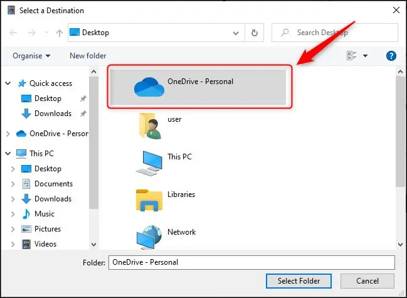The width and height of the screenshot is (407, 298).
Task: Go up one folder level
Action: click(x=60, y=33)
